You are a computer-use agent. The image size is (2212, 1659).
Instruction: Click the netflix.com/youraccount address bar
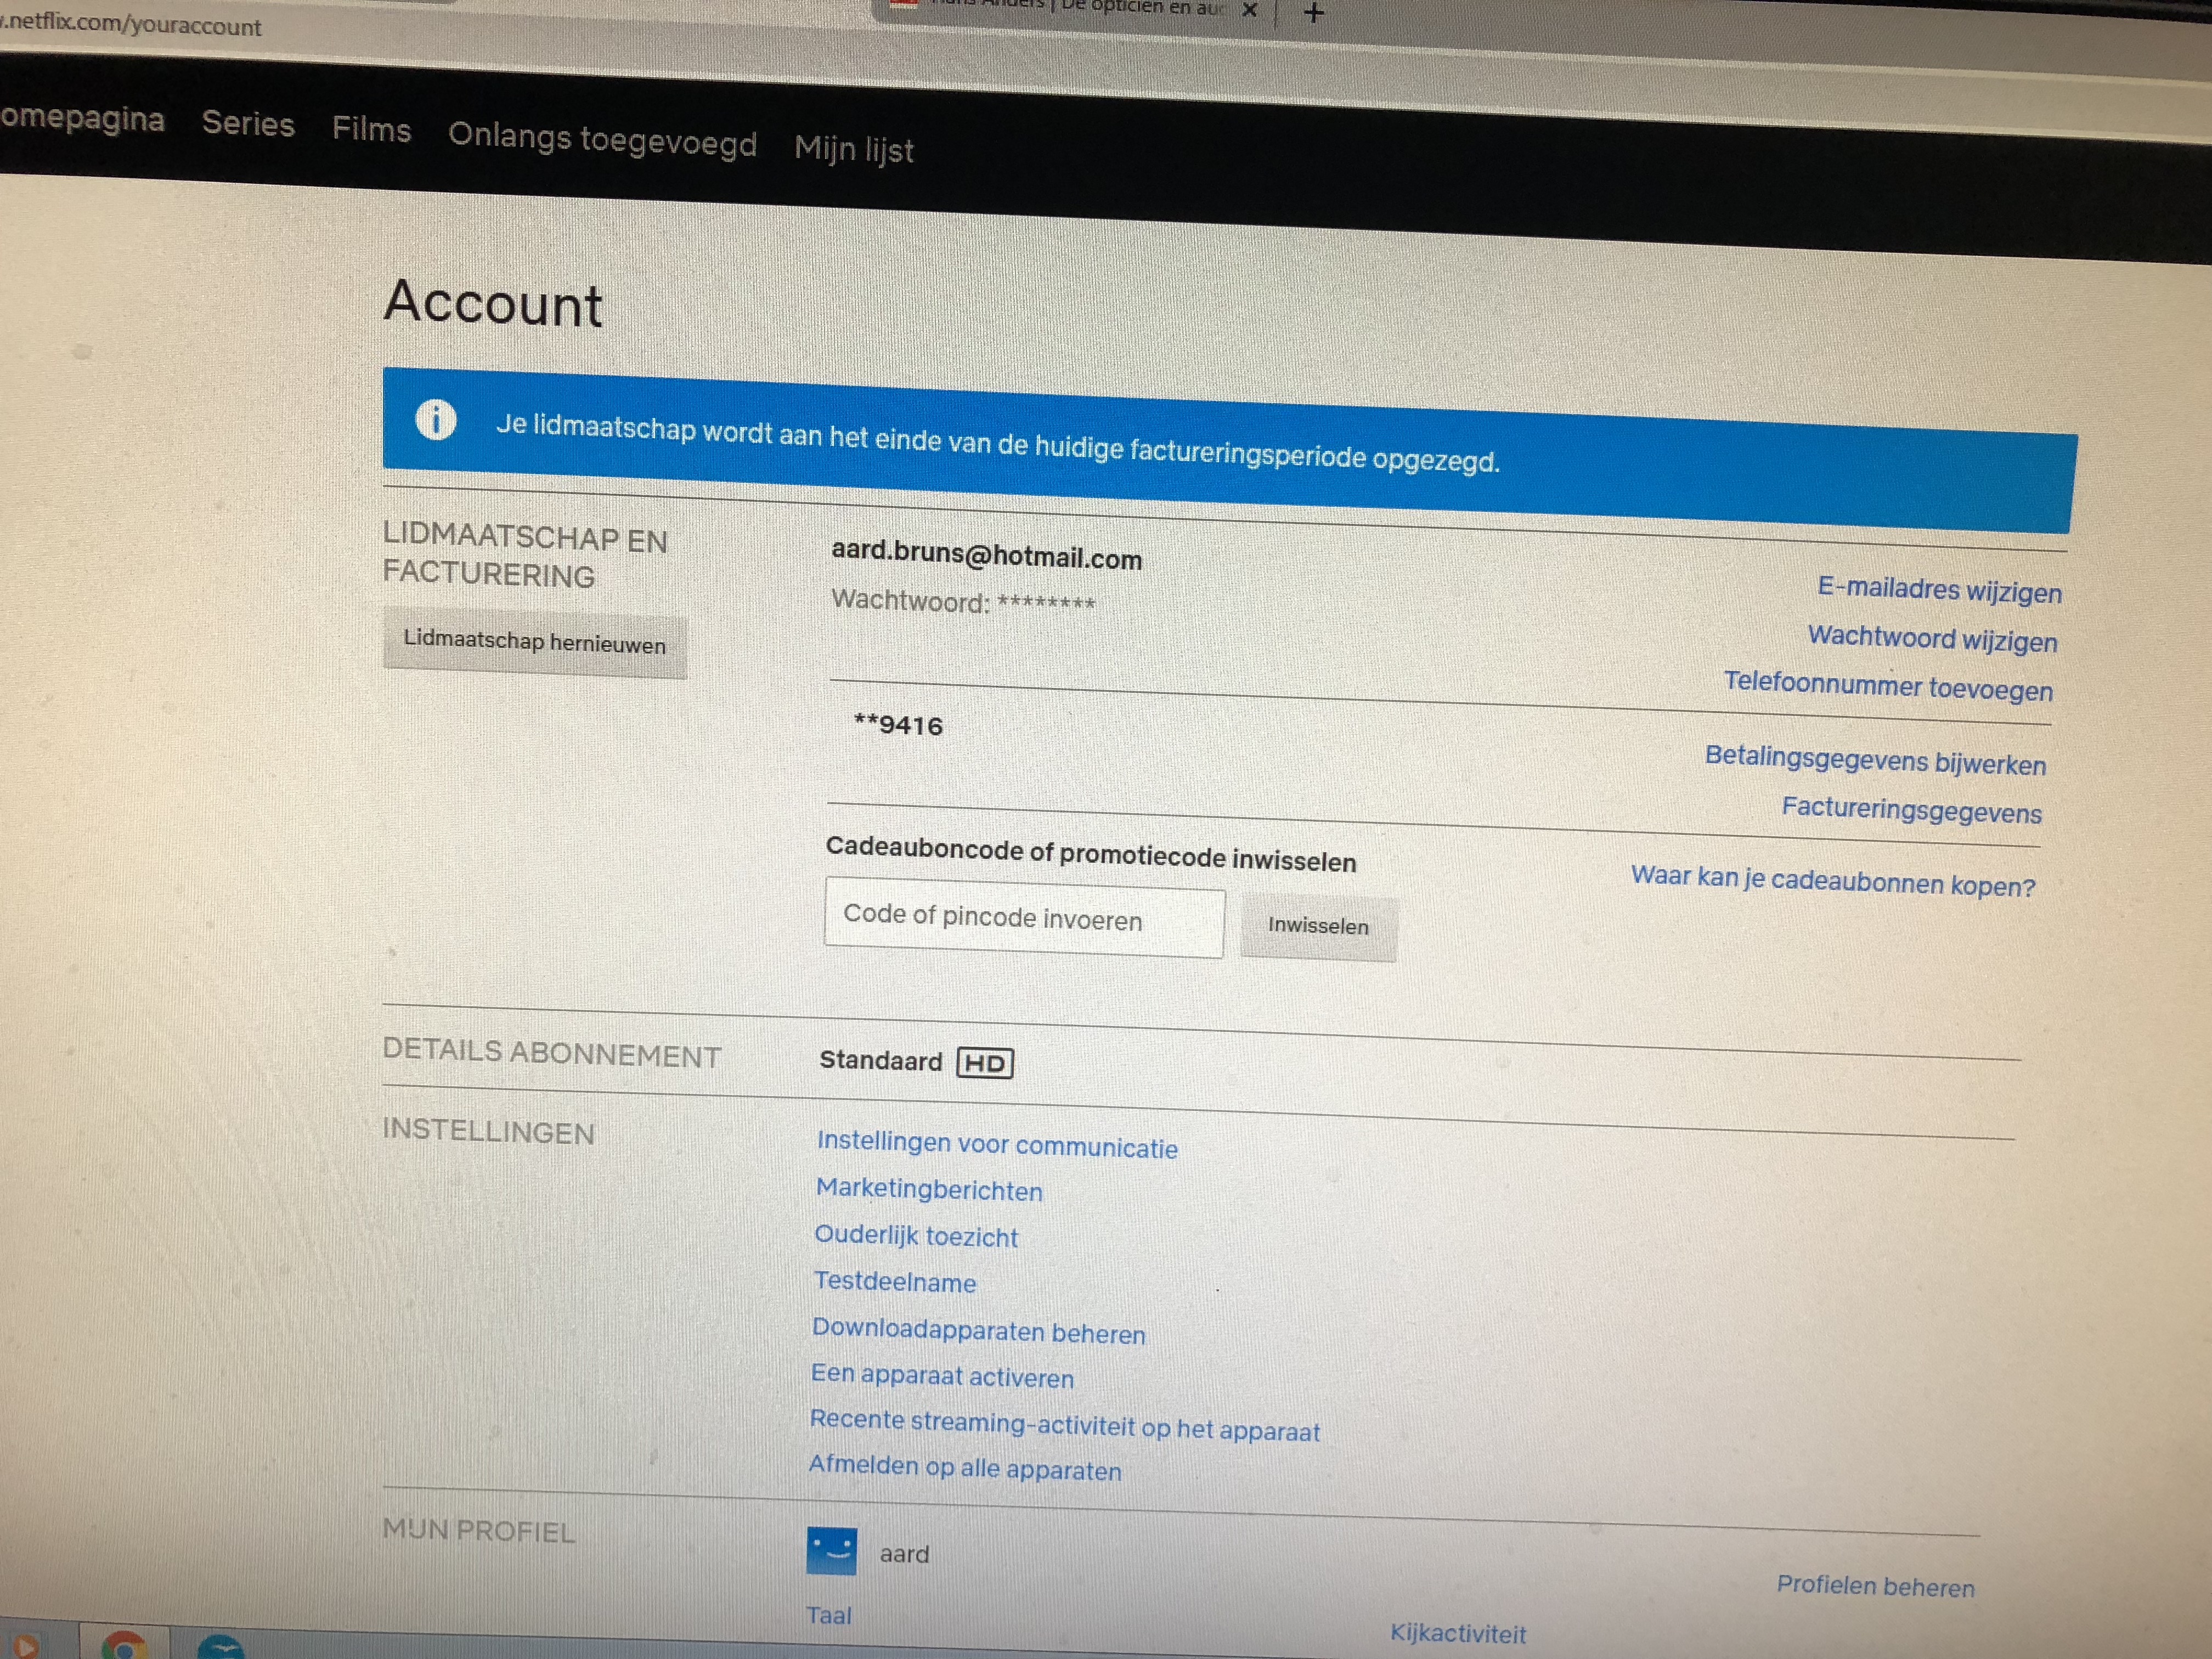[131, 24]
